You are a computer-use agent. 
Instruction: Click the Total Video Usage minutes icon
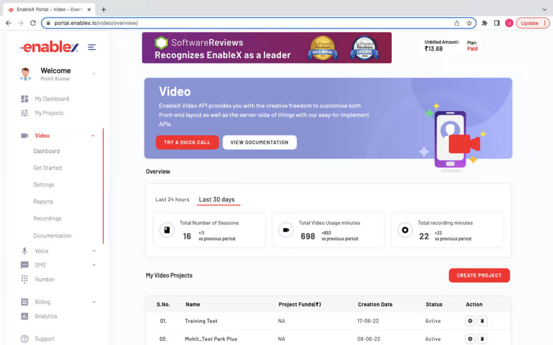(286, 230)
